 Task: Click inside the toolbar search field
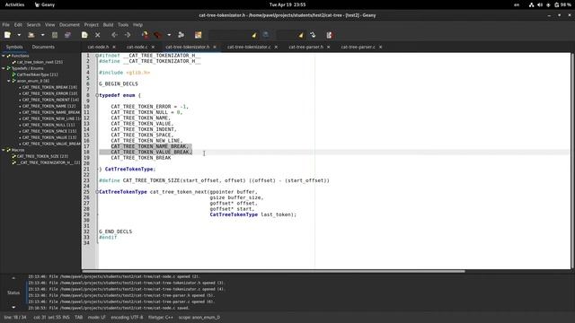(x=230, y=35)
